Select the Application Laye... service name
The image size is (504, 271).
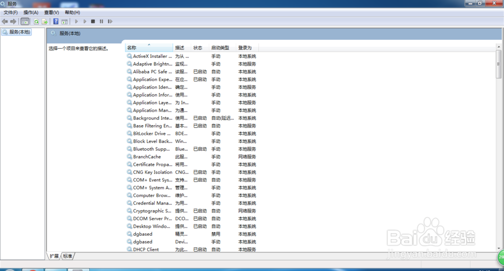tap(152, 103)
